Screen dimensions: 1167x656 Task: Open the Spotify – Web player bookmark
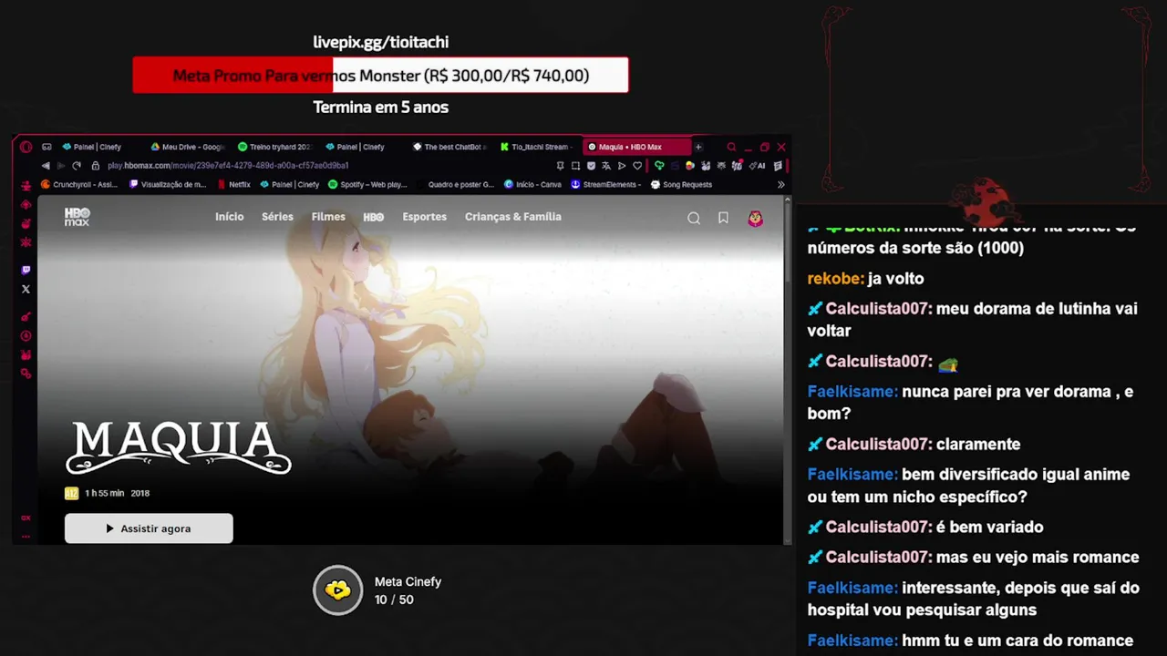tap(368, 184)
